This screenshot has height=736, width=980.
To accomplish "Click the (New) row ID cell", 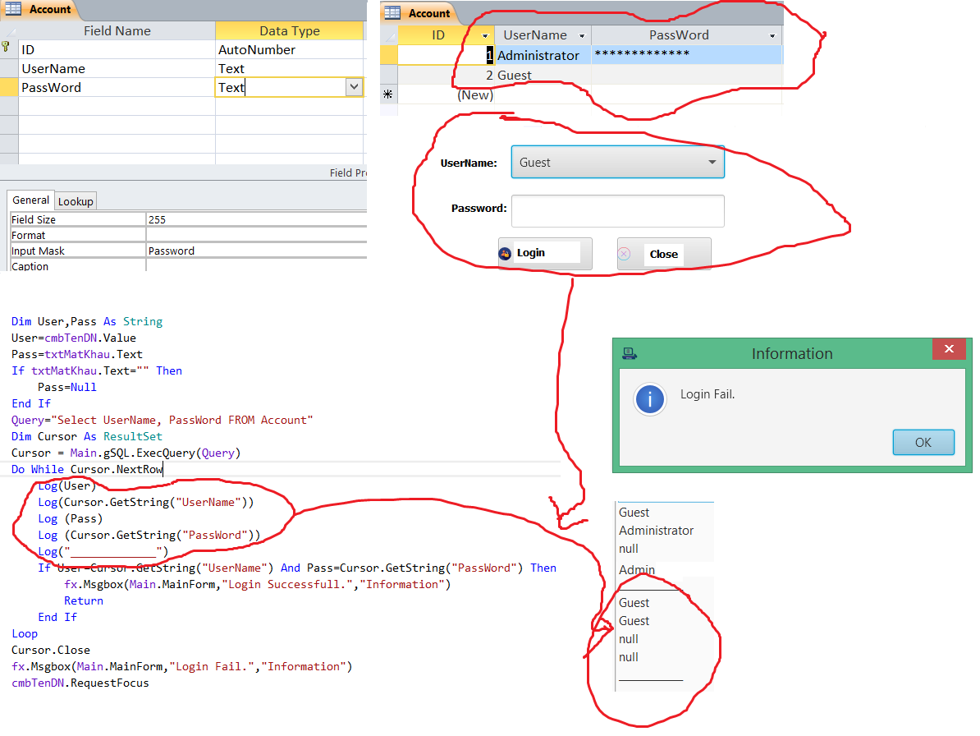I will click(x=446, y=95).
